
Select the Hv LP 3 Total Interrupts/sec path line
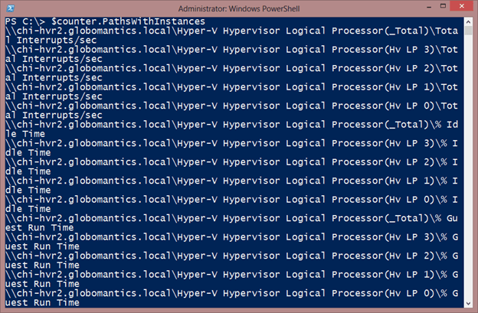[x=231, y=54]
